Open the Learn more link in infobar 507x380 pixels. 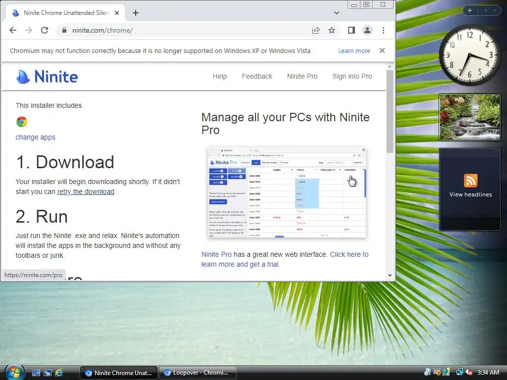354,51
